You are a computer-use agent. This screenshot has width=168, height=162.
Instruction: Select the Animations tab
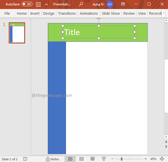pyautogui.click(x=89, y=14)
